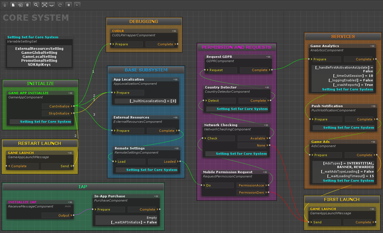Screen dimensions: 383x233
Task: Open the CUDLR node options menu
Action: (x=174, y=31)
